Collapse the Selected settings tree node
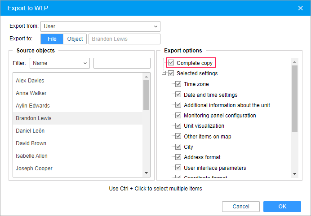Screen dimensions: 311x216 tap(164, 73)
